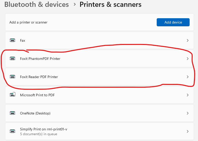
Task: Expand the Fax row chevron
Action: pyautogui.click(x=188, y=40)
